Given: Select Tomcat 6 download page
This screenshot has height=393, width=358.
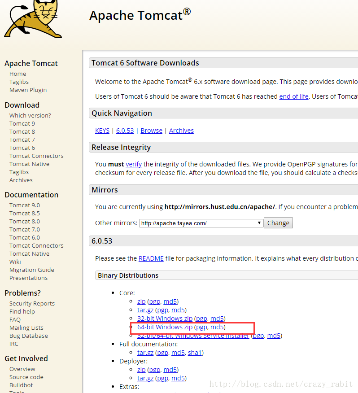Looking at the screenshot, I should tap(22, 148).
